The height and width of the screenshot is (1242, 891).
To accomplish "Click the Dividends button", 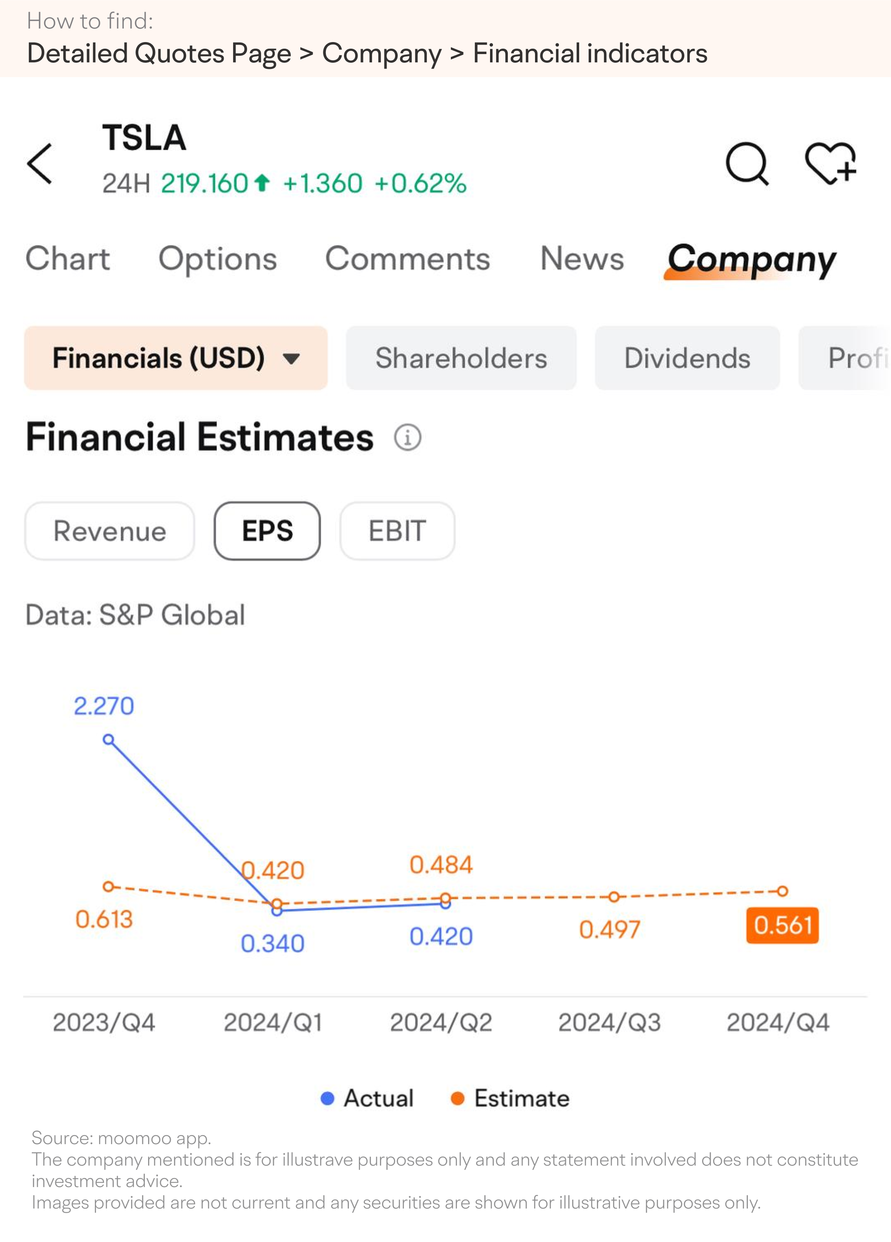I will (687, 358).
